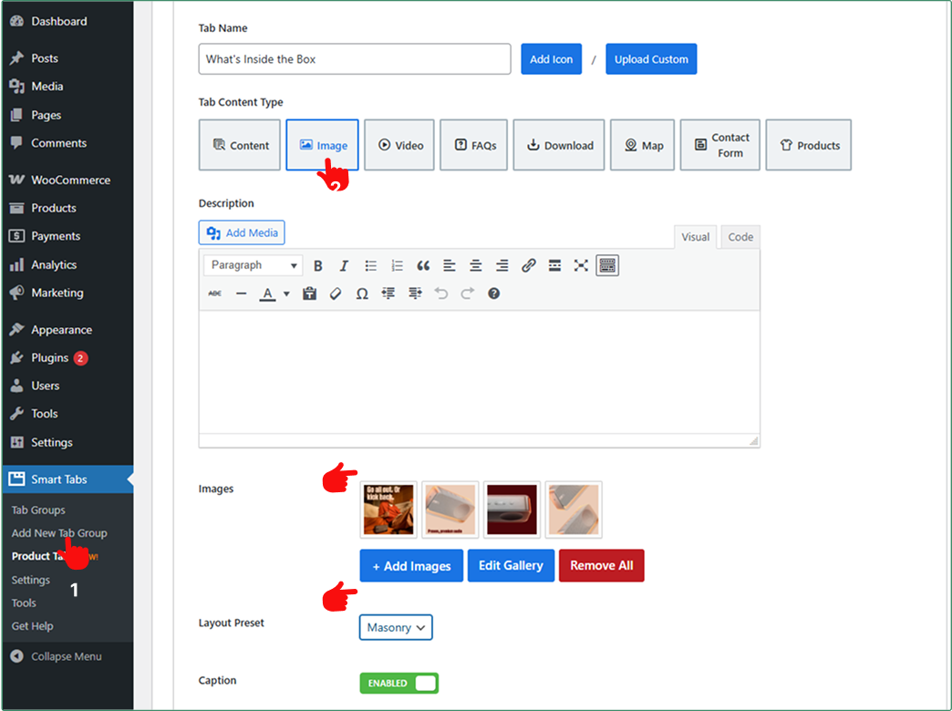The width and height of the screenshot is (952, 711).
Task: Insert a blockquote in the Description editor
Action: click(x=423, y=266)
